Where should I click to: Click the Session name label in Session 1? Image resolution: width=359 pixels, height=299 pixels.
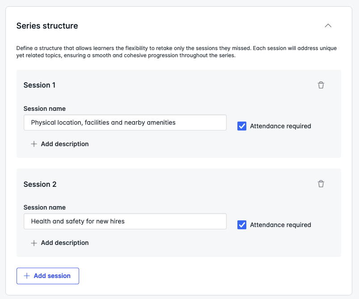pyautogui.click(x=45, y=109)
